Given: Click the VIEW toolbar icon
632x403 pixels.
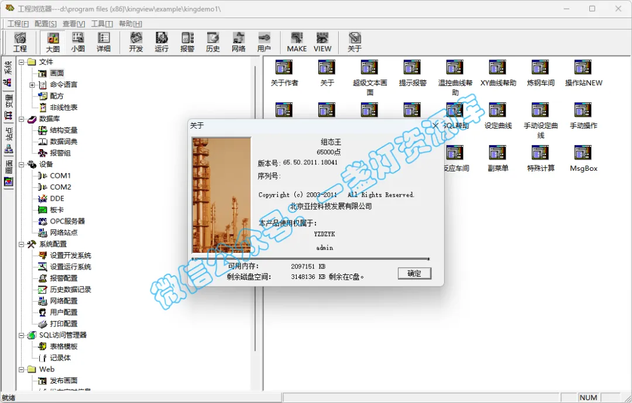Looking at the screenshot, I should (322, 42).
